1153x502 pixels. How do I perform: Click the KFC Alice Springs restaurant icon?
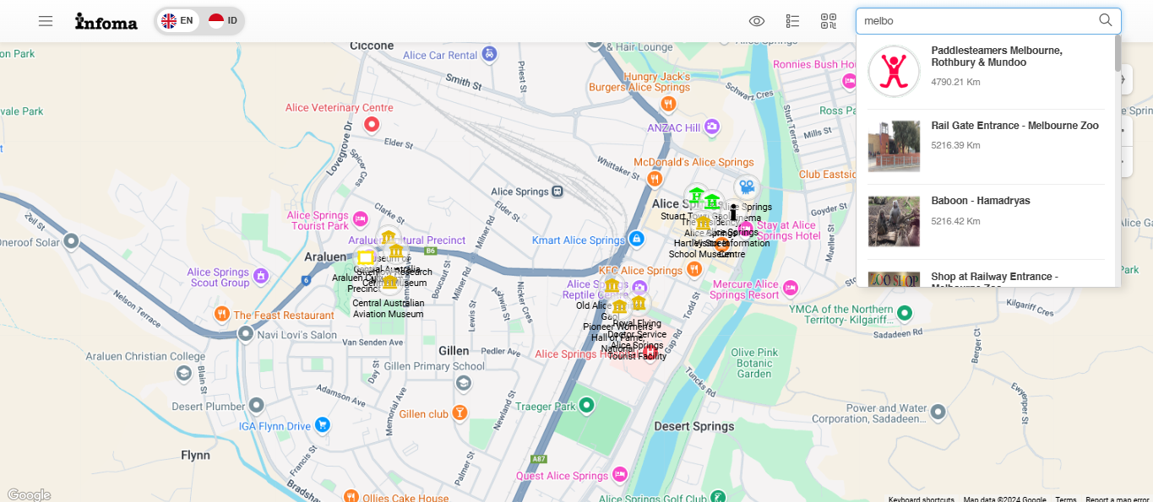coord(693,269)
